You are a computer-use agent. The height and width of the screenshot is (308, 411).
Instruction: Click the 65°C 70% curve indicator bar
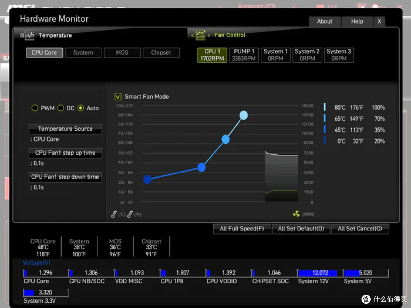pos(325,118)
